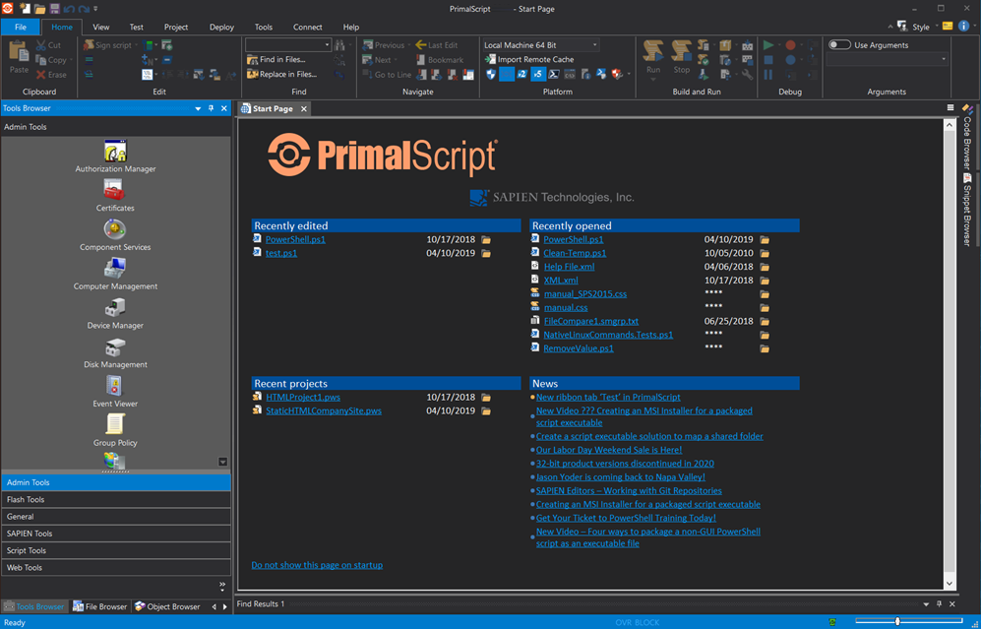
Task: Click the Open folder icon in quick access toolbar
Action: [40, 9]
